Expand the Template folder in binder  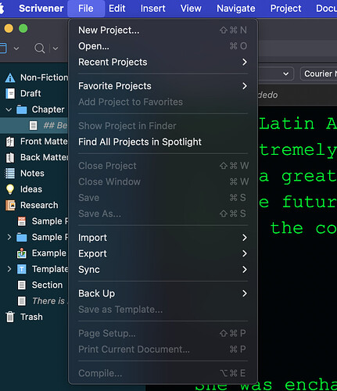pyautogui.click(x=9, y=269)
